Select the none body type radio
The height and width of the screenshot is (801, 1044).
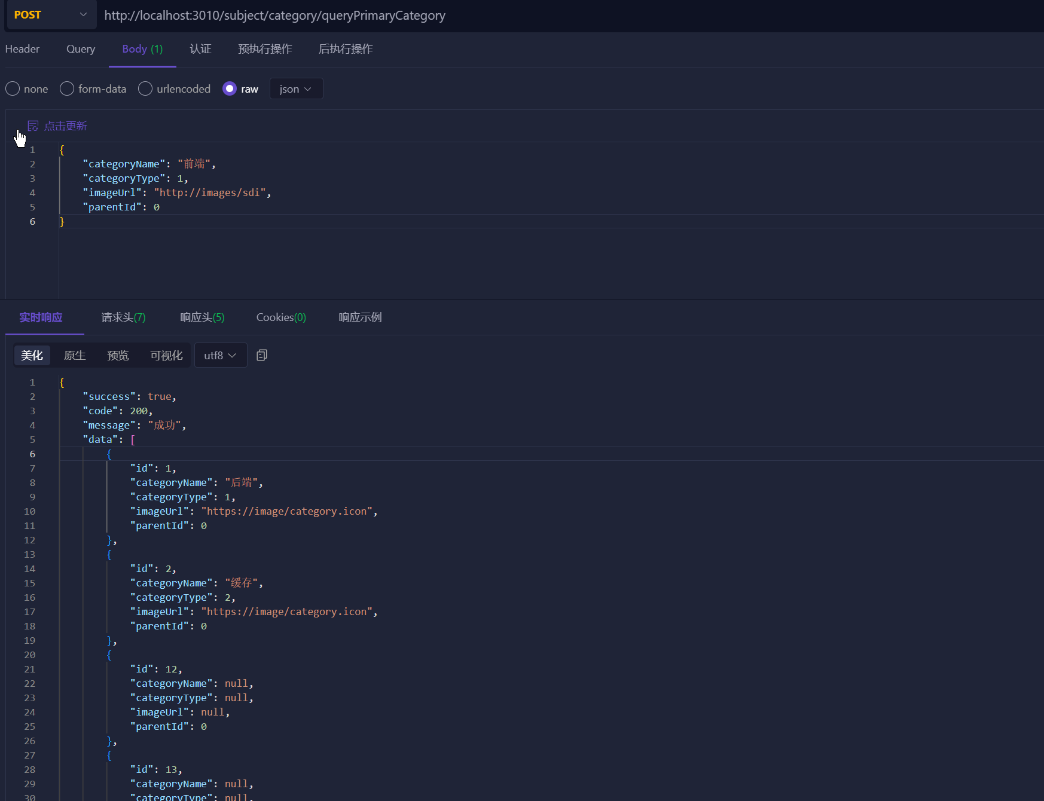point(13,89)
